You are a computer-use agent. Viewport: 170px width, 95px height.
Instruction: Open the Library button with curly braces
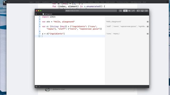120,11
